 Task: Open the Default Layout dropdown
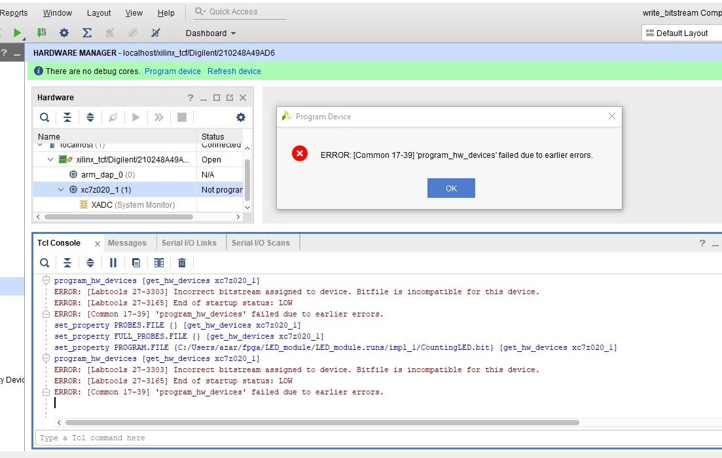(x=681, y=33)
